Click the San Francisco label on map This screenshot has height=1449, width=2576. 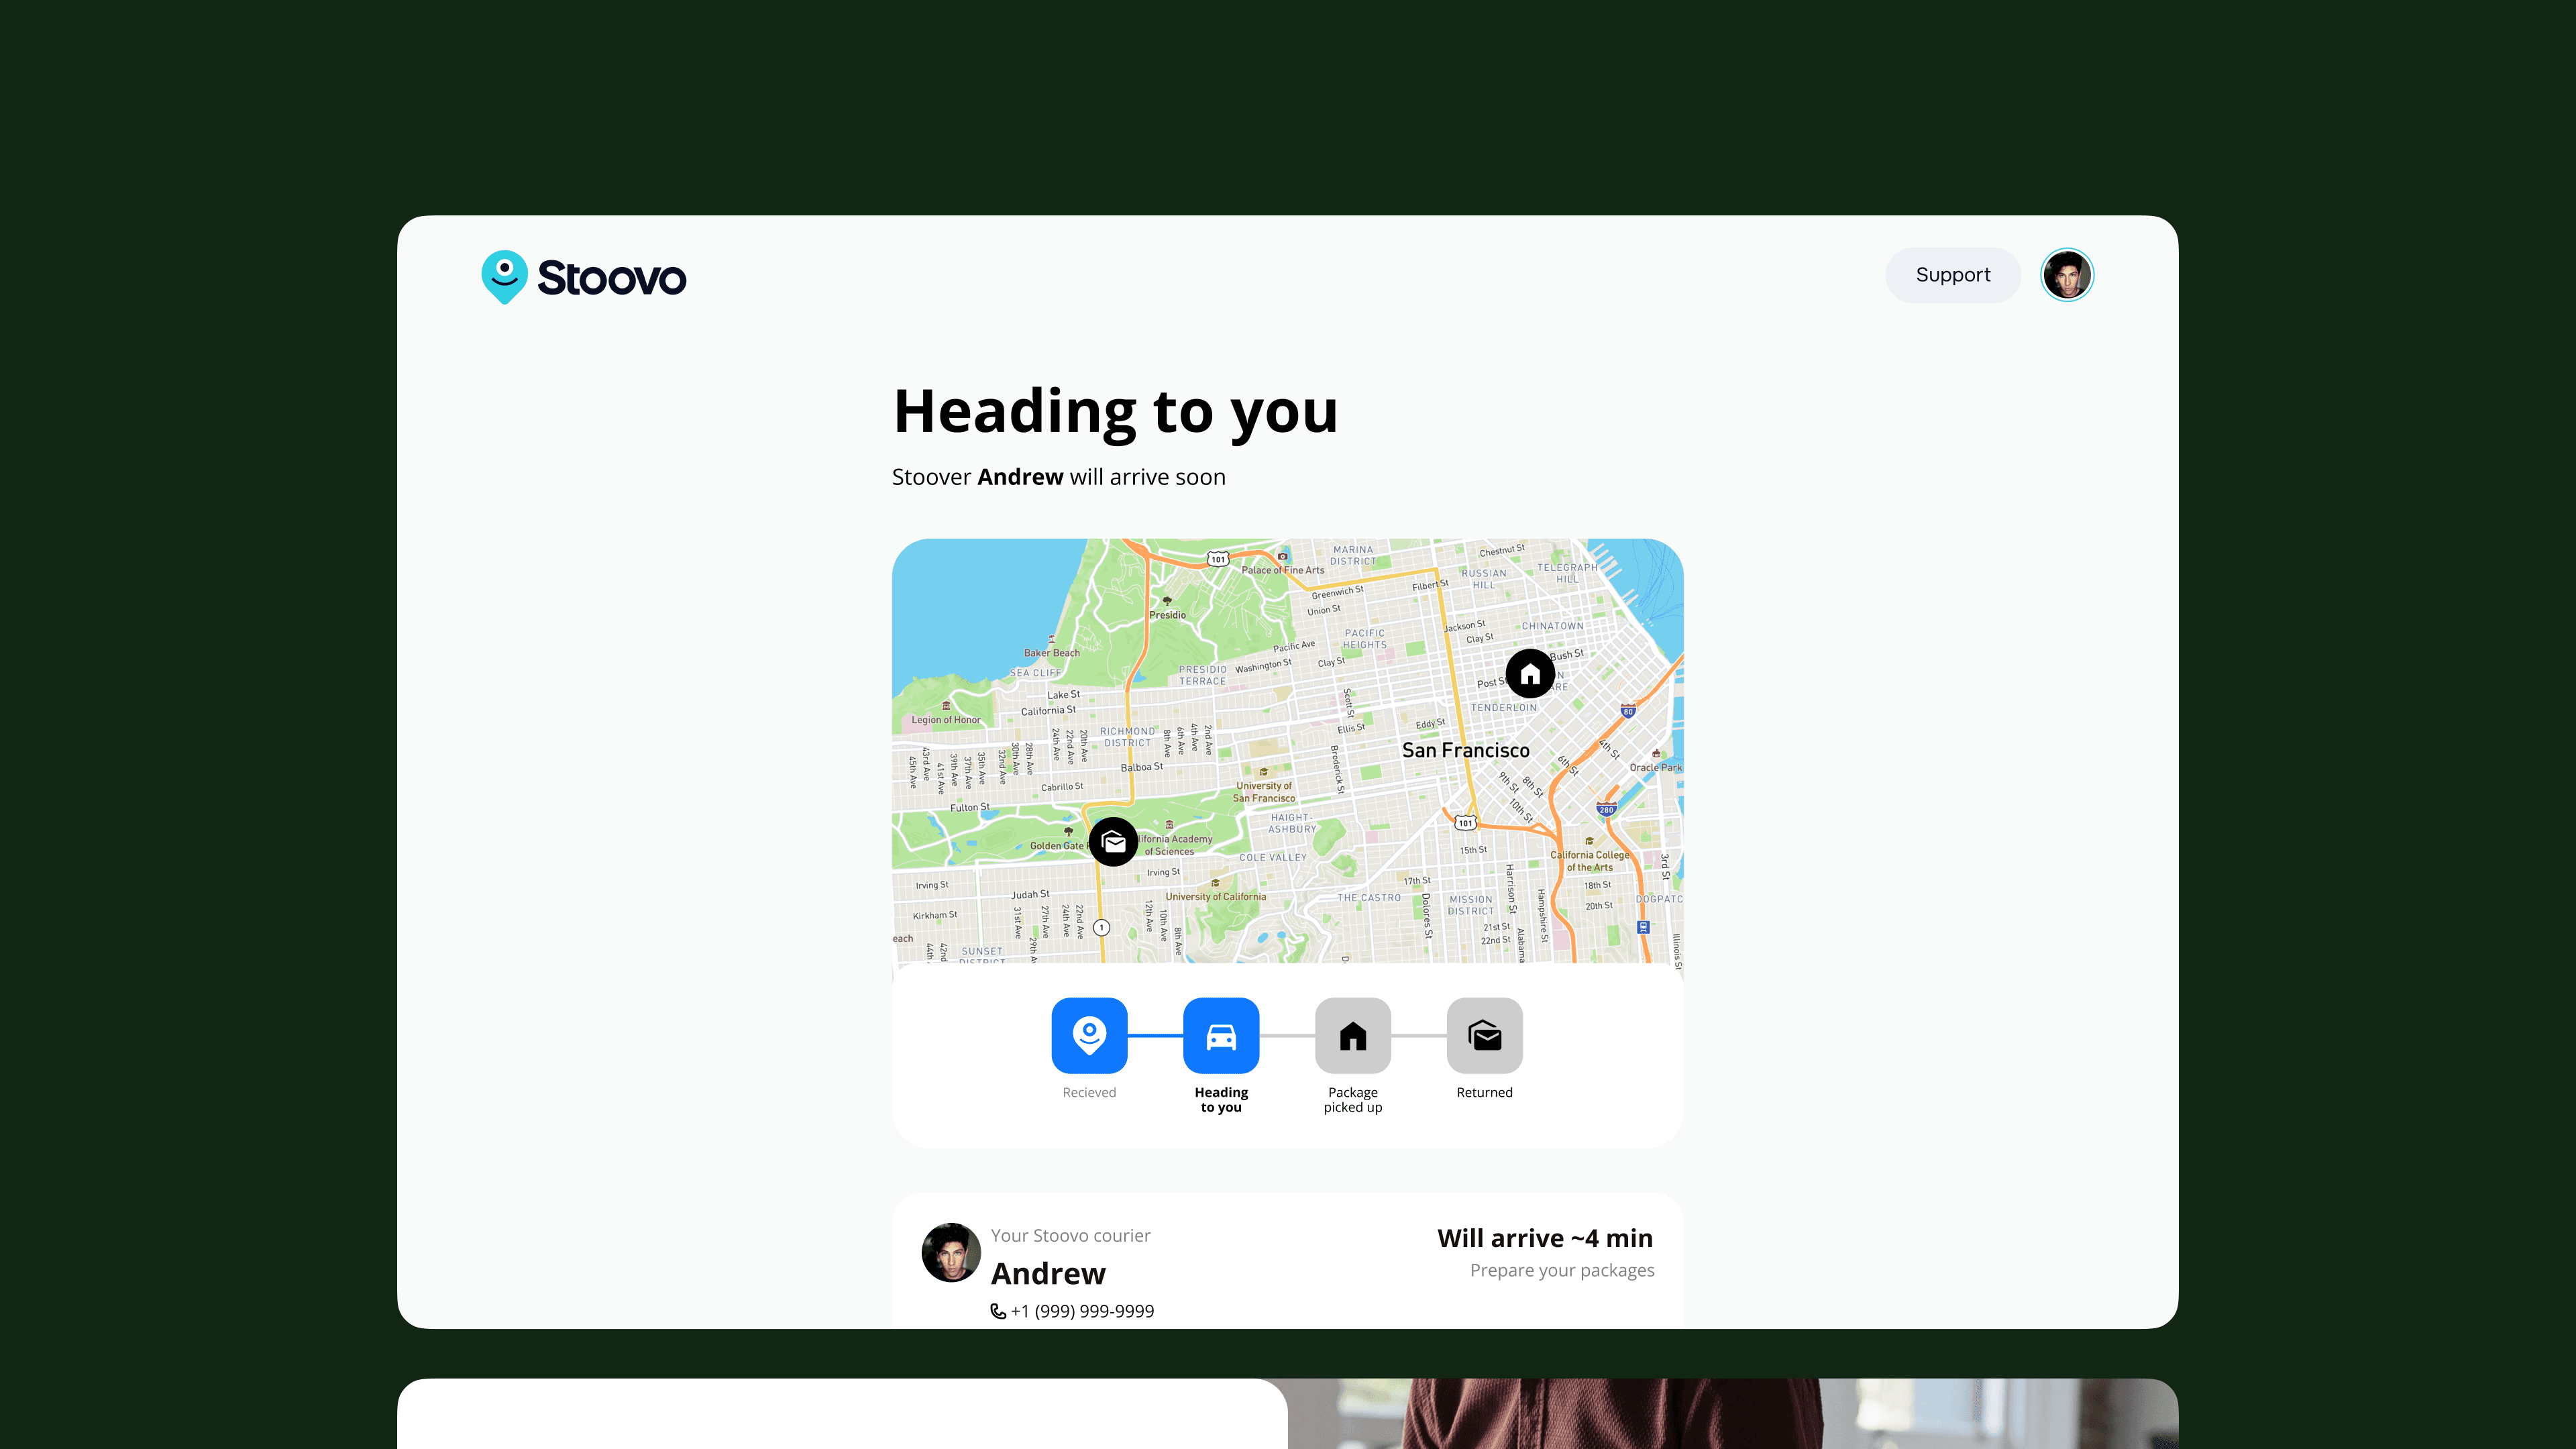point(1465,750)
